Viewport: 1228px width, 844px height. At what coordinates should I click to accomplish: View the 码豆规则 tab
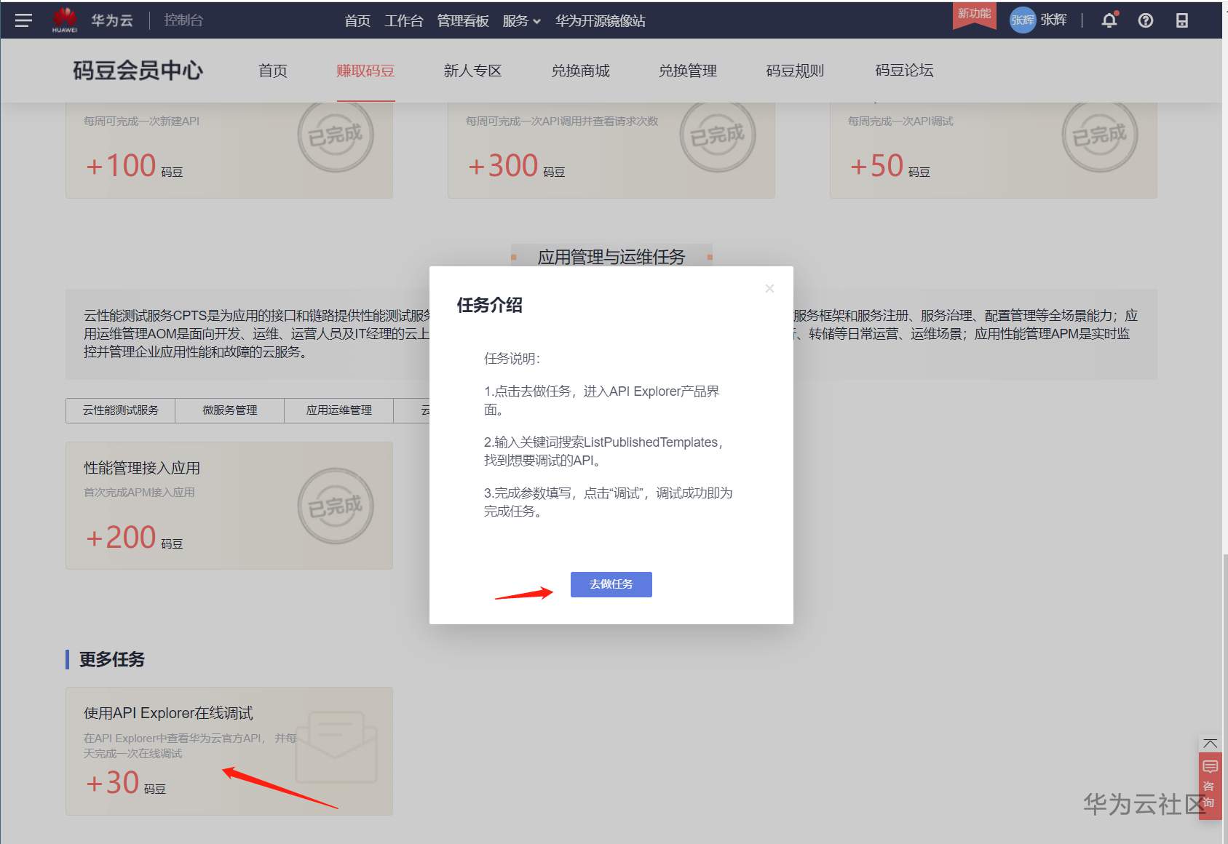click(795, 71)
